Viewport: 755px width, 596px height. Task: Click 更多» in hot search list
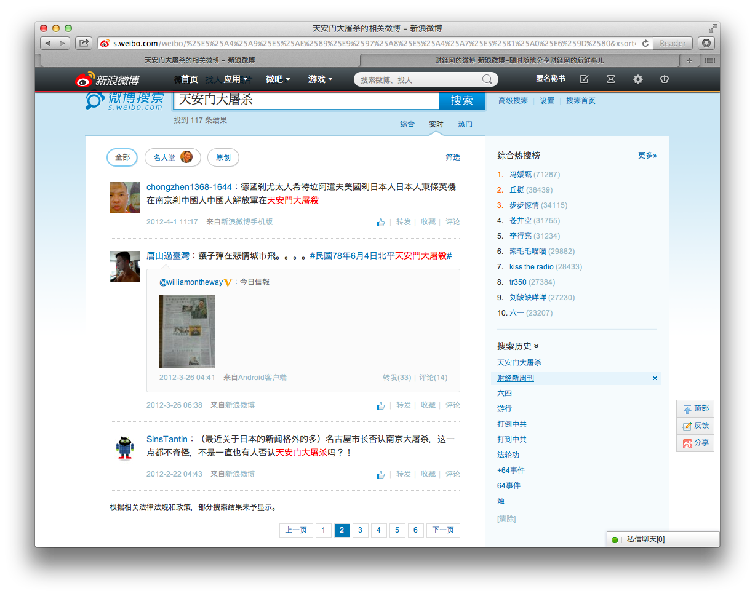pos(647,156)
